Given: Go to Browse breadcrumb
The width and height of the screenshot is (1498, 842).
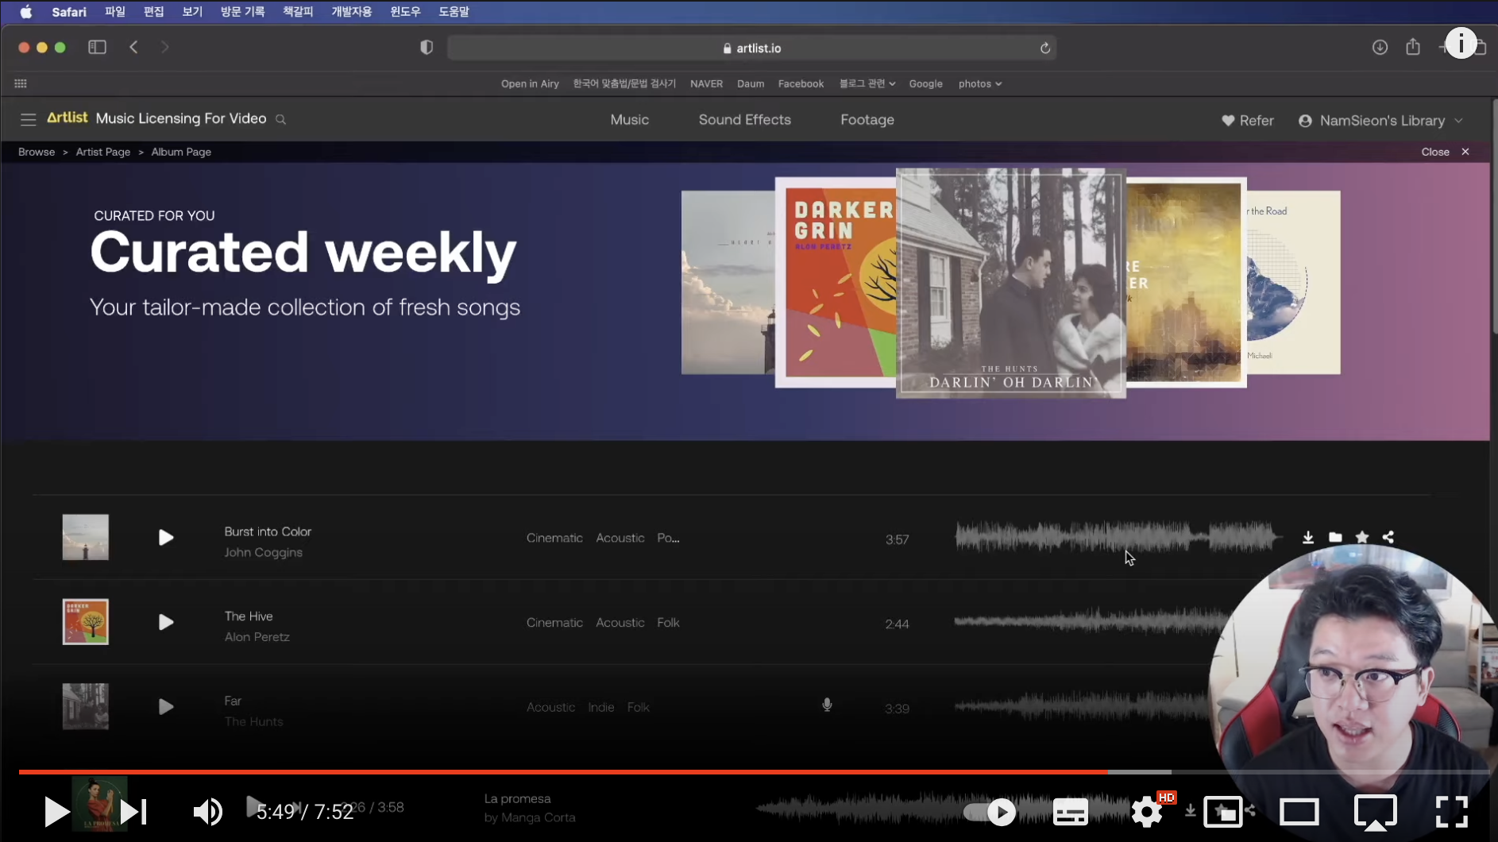Looking at the screenshot, I should point(37,152).
